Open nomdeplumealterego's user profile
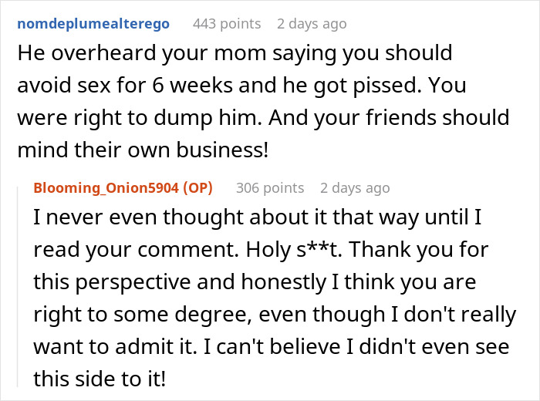Viewport: 540px width, 401px height. 93,24
